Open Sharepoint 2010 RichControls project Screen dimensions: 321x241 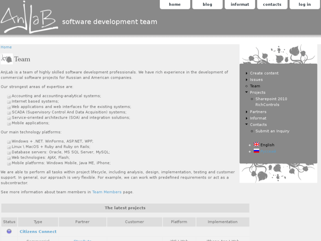click(271, 102)
